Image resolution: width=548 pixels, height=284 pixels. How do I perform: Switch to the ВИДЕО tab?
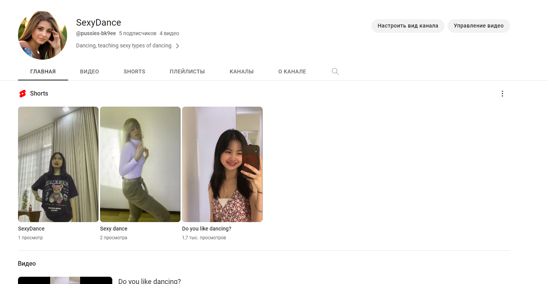click(x=89, y=71)
